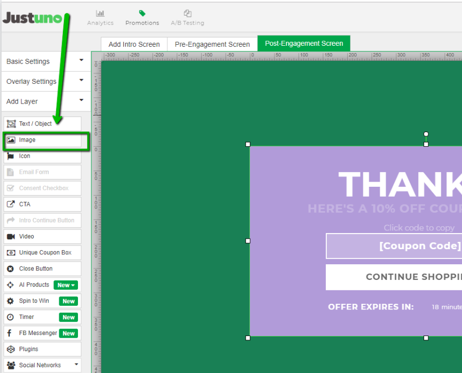Image resolution: width=462 pixels, height=373 pixels.
Task: Add a CTA layer via its icon
Action: tap(11, 204)
